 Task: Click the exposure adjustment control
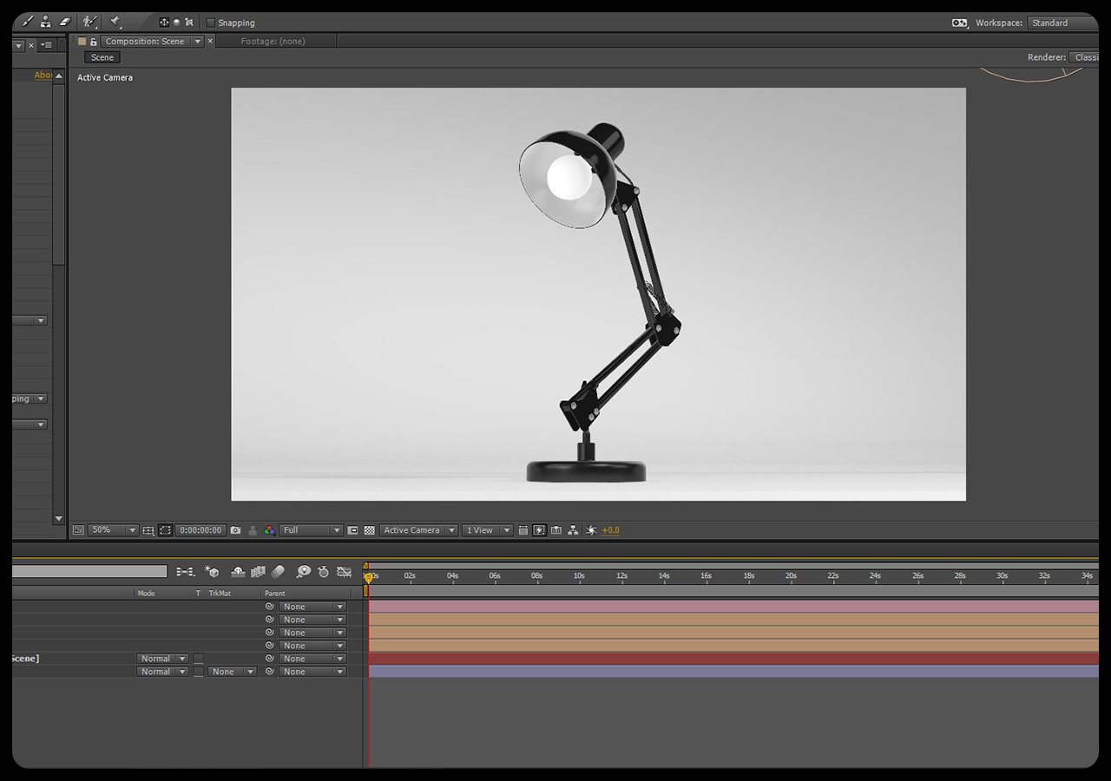(591, 529)
